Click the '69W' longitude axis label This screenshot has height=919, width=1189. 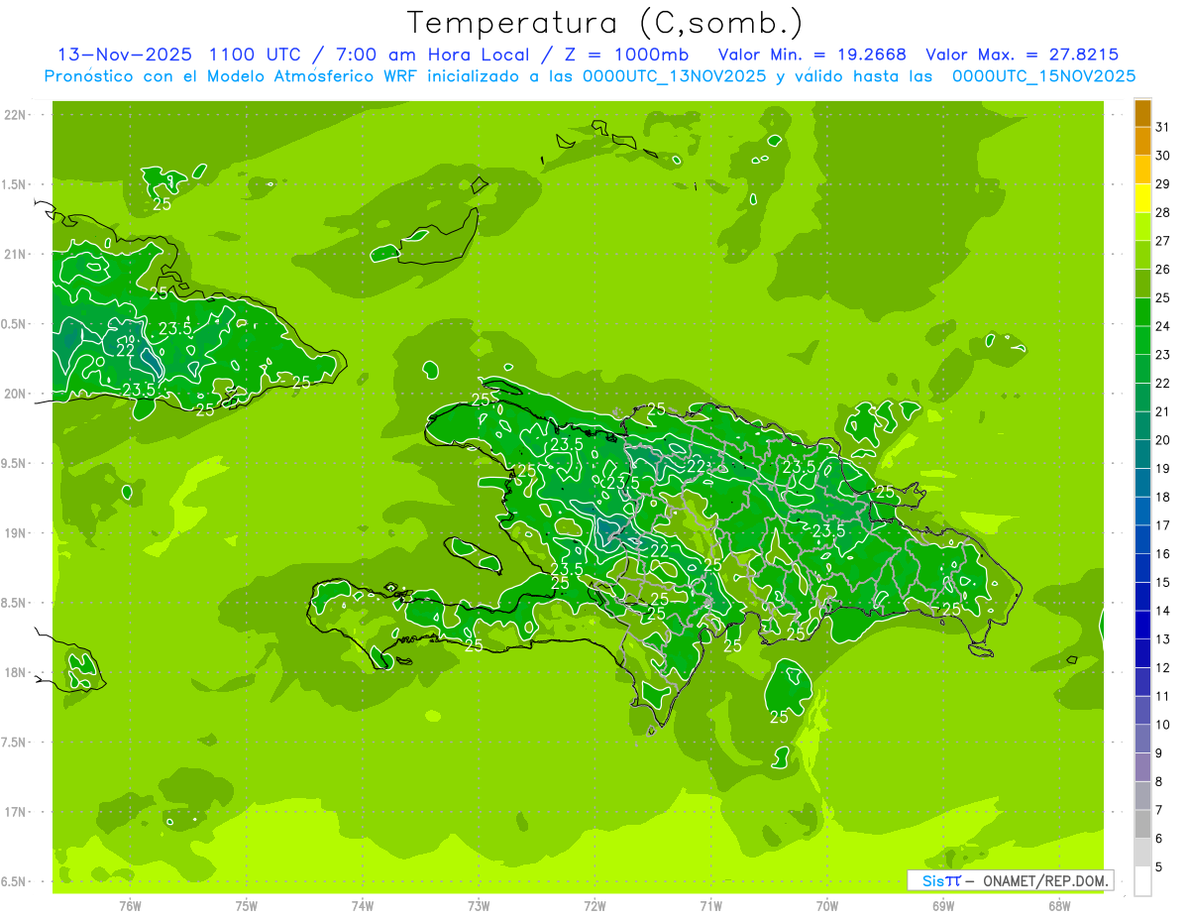(x=943, y=906)
